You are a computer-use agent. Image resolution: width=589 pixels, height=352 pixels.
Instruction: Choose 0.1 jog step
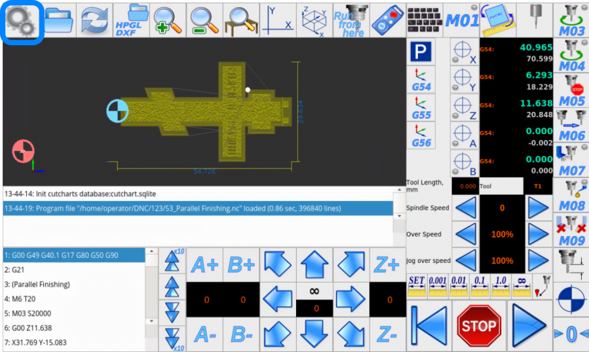[x=480, y=287]
